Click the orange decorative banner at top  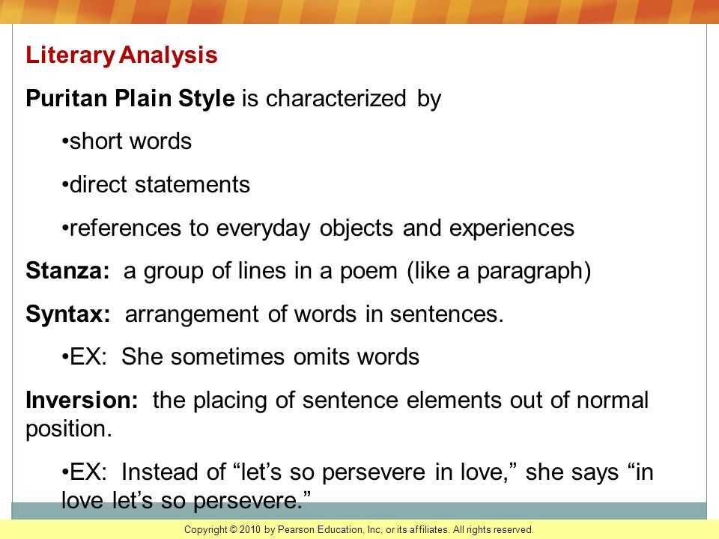tap(359, 12)
